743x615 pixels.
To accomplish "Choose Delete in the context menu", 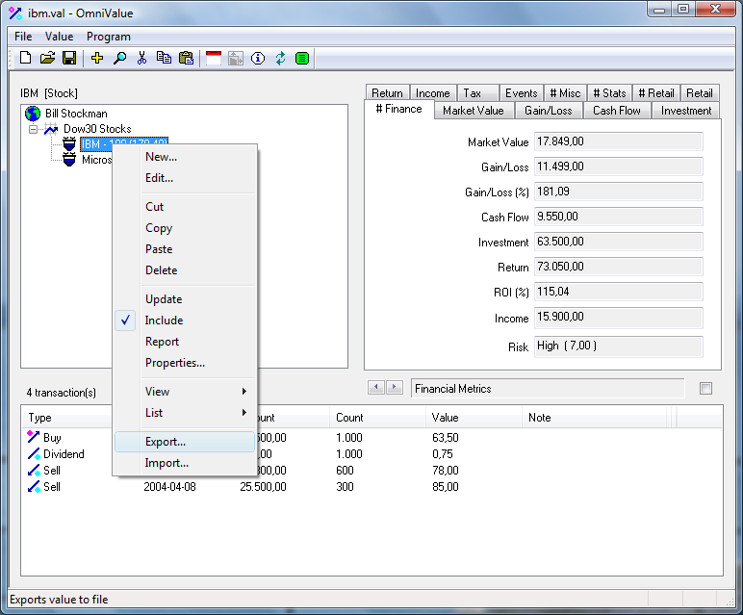I will pyautogui.click(x=185, y=270).
